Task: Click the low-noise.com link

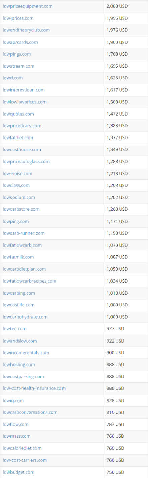Action: pyautogui.click(x=18, y=174)
